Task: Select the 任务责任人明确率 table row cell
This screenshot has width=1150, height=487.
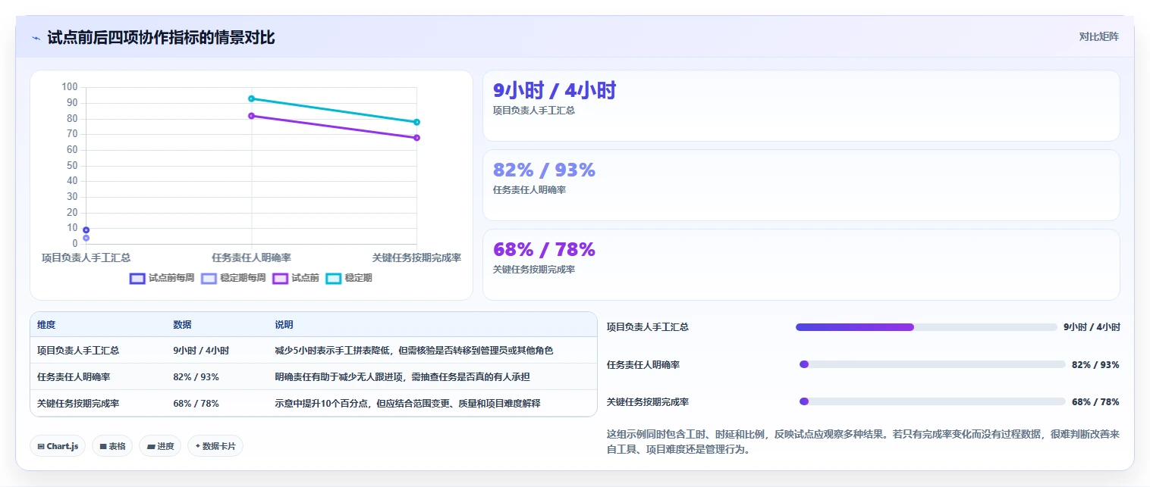Action: (74, 376)
